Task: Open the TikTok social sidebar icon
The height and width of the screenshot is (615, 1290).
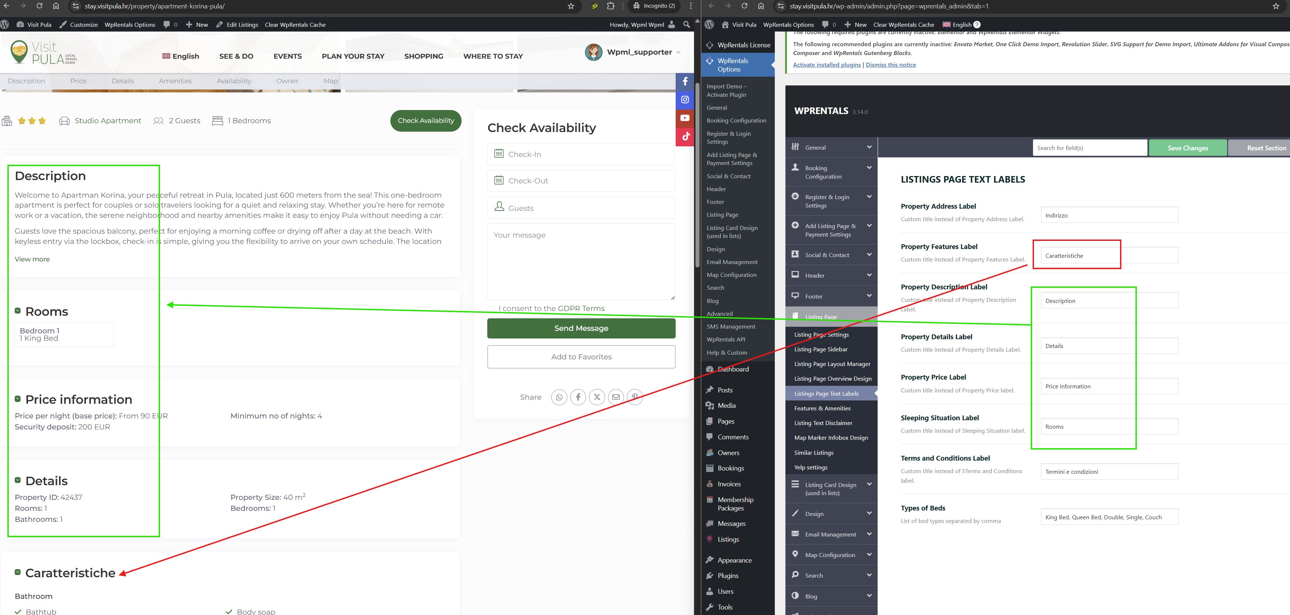Action: click(684, 136)
